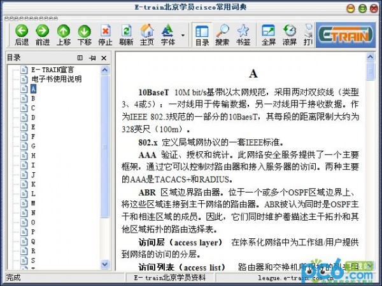382x286 pixels.
Task: Select letter H in the contents tree
Action: coord(33,156)
